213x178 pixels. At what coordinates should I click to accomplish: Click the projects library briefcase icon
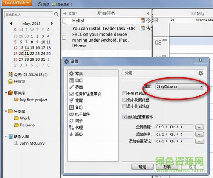click(x=10, y=93)
